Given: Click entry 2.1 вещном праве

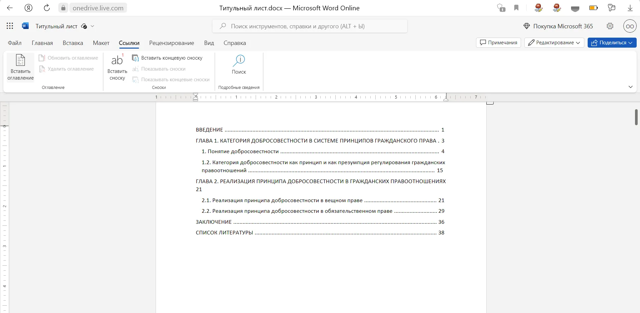Looking at the screenshot, I should pos(323,200).
